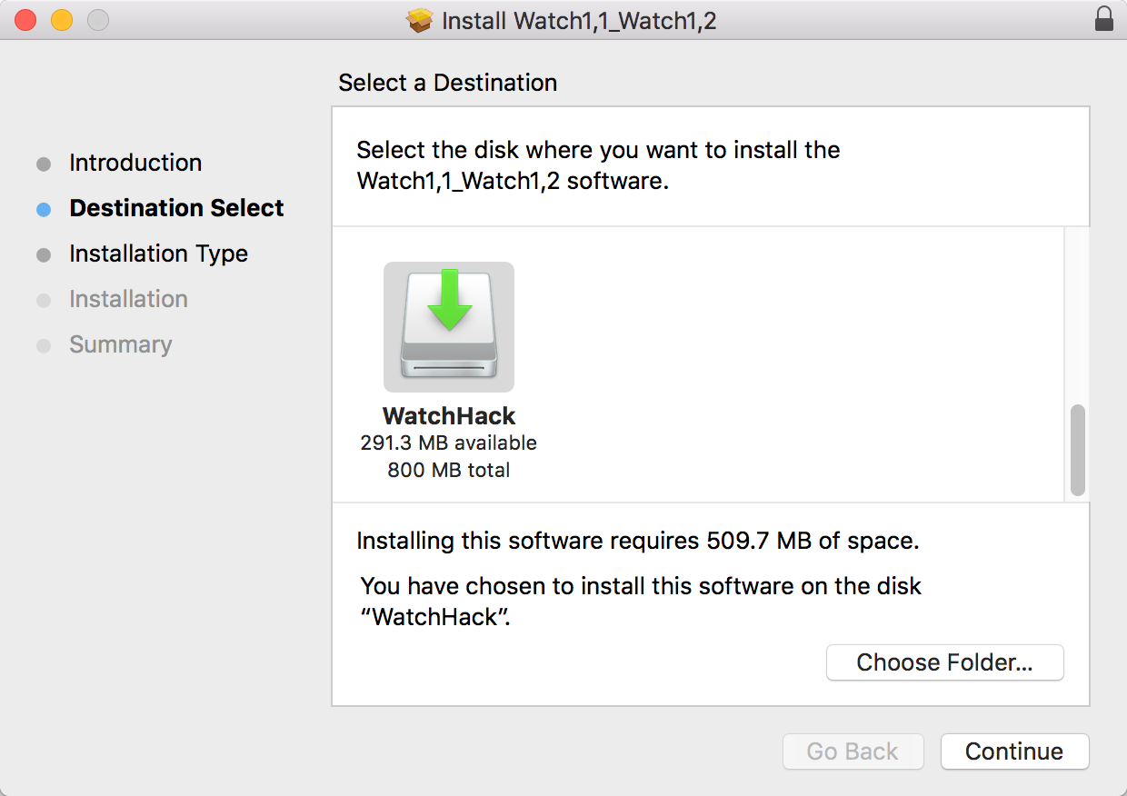Click the package icon in title bar
1127x796 pixels.
click(x=420, y=20)
